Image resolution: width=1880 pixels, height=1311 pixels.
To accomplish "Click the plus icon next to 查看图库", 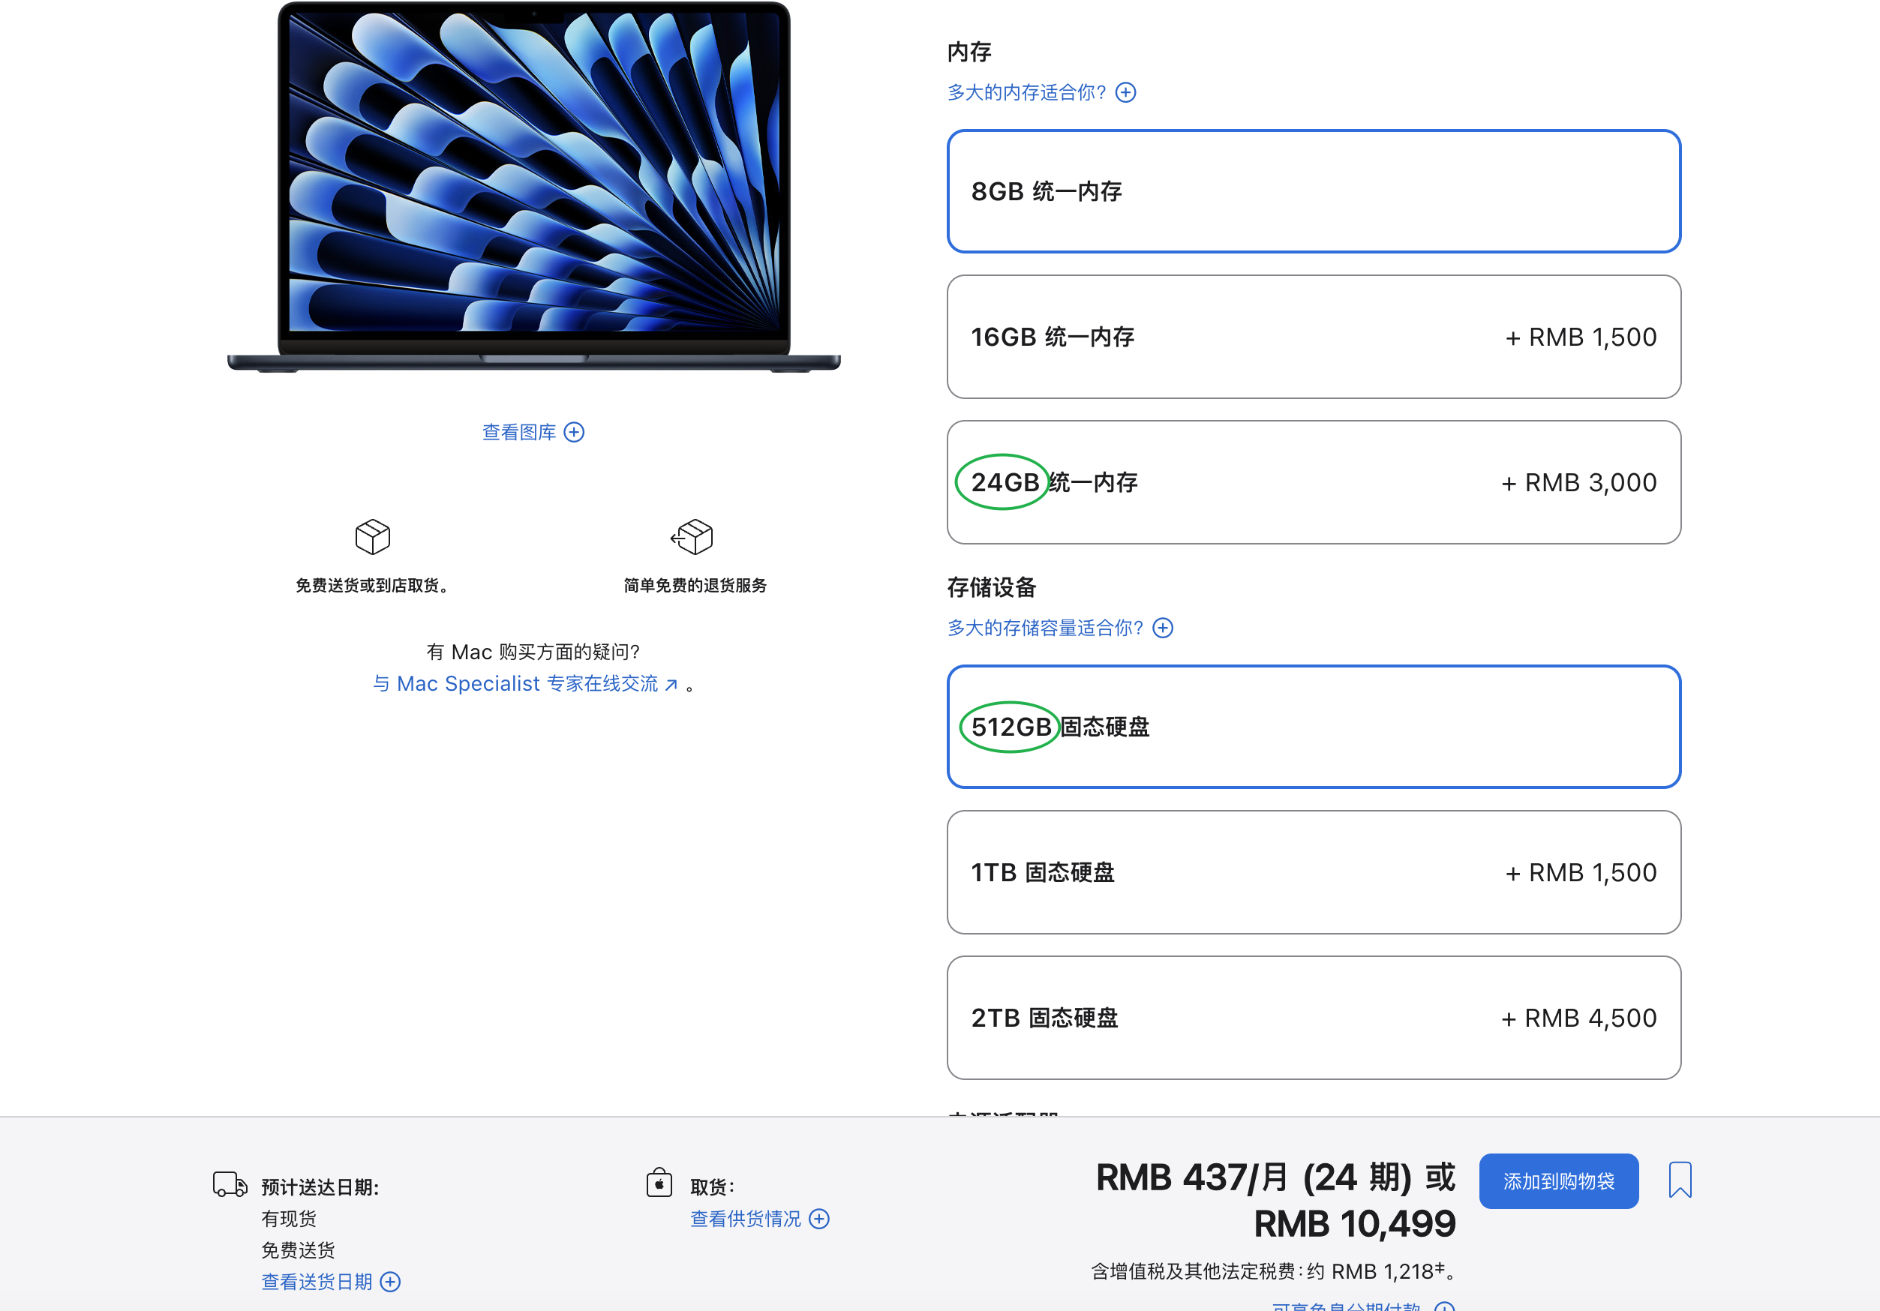I will [x=574, y=431].
